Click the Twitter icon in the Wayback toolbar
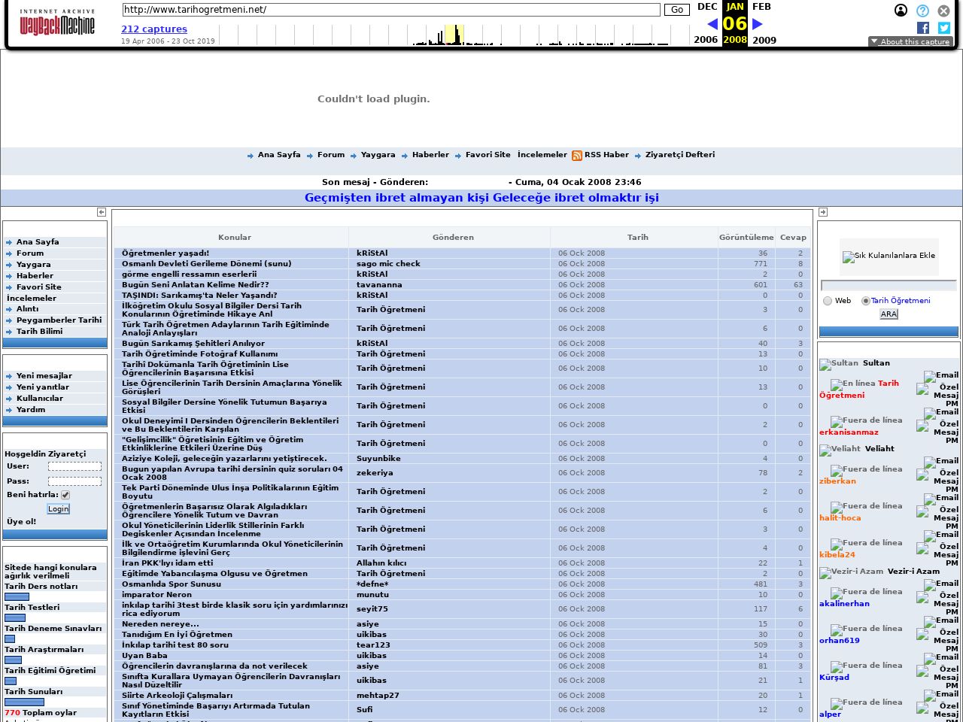963x722 pixels. [943, 28]
